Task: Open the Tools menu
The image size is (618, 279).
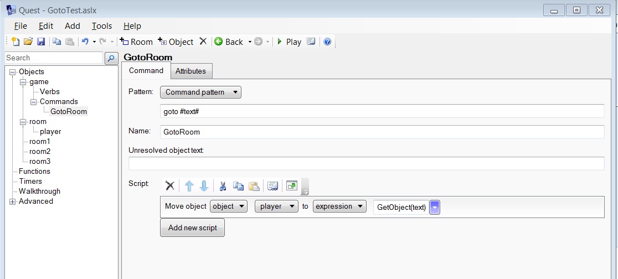Action: [x=102, y=26]
